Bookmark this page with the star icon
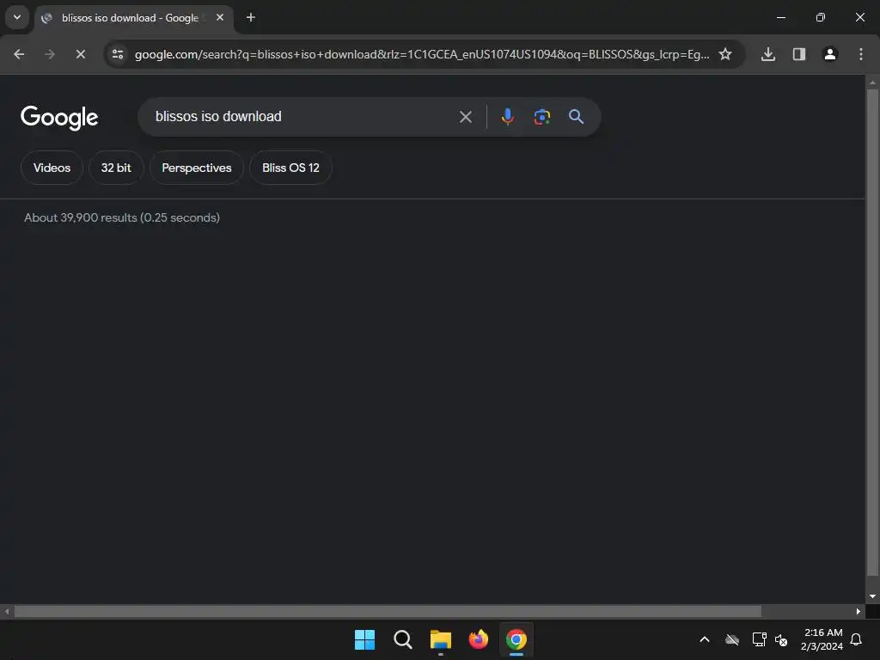The width and height of the screenshot is (880, 660). 725,54
